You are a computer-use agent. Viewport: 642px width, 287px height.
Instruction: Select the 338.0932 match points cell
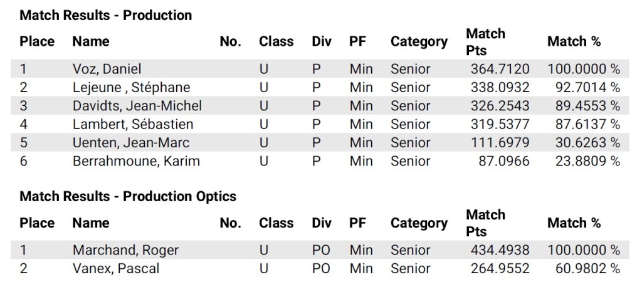[x=500, y=87]
